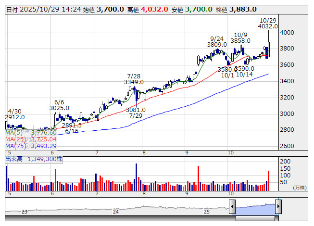
Task: Click the 4000 price axis label
Action: (x=287, y=32)
